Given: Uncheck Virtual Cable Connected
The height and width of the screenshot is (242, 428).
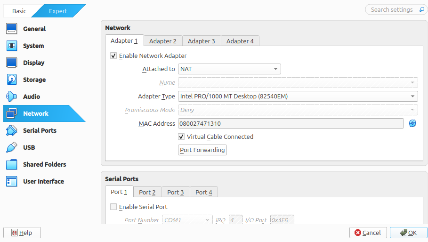Looking at the screenshot, I should tap(181, 137).
